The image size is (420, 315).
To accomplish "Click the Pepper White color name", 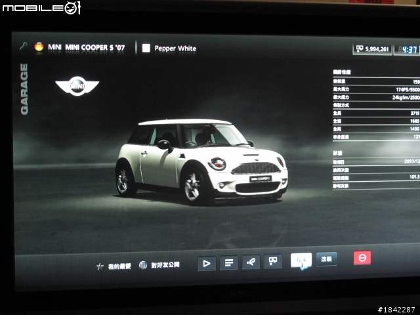I will coord(175,49).
